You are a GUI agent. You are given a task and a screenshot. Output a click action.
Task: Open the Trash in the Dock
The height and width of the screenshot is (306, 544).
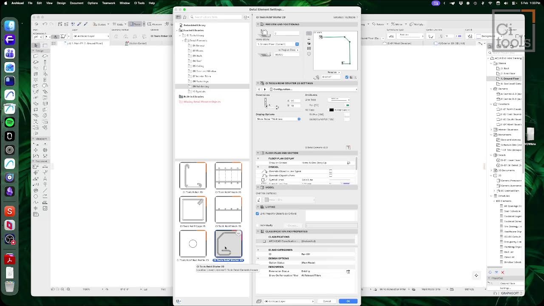[x=9, y=286]
